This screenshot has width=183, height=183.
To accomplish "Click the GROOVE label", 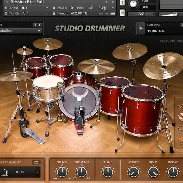I will (x=154, y=25).
